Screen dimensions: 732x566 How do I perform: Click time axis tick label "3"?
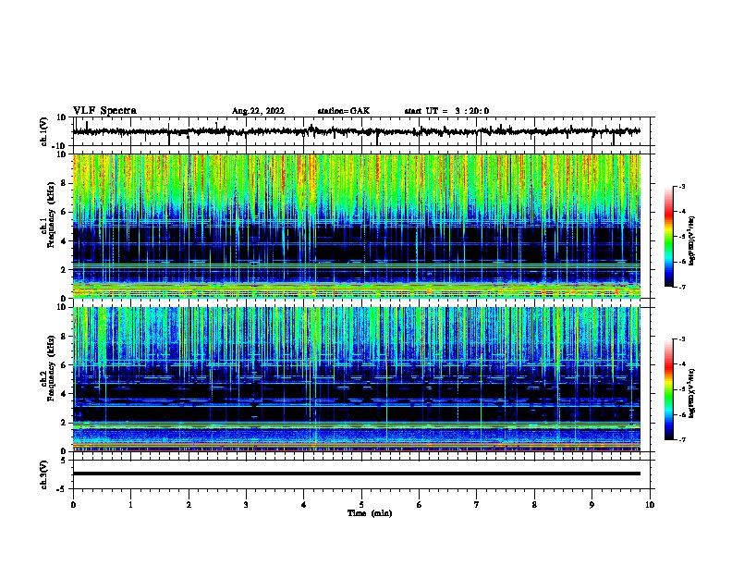point(246,505)
